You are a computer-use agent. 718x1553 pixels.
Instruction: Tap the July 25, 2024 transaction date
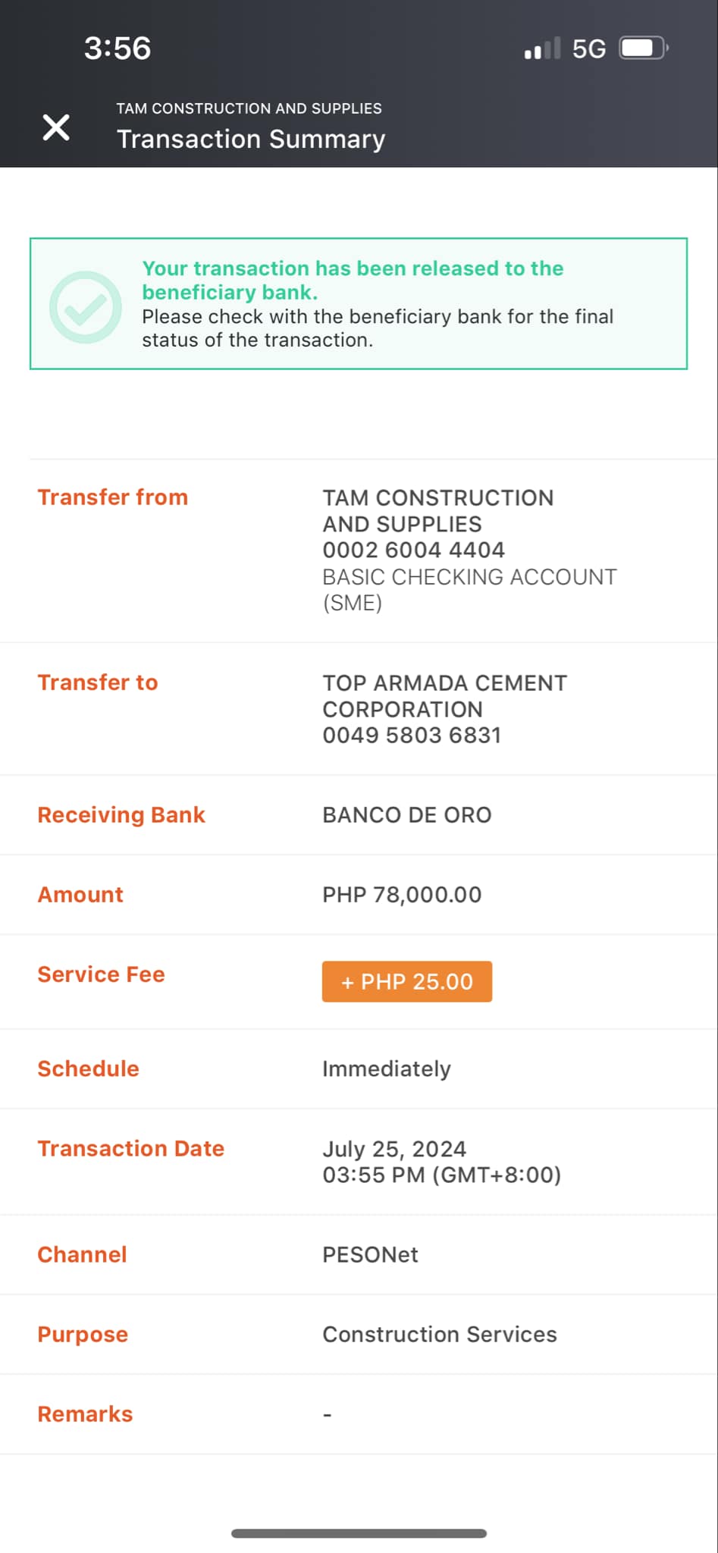(394, 1150)
